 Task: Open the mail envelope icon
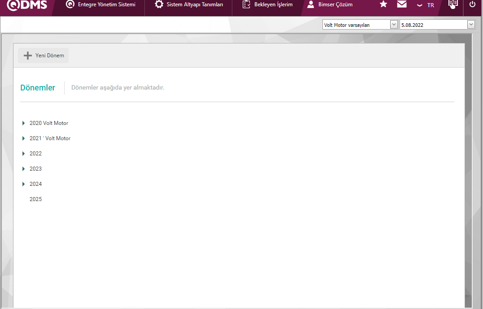(x=402, y=4)
